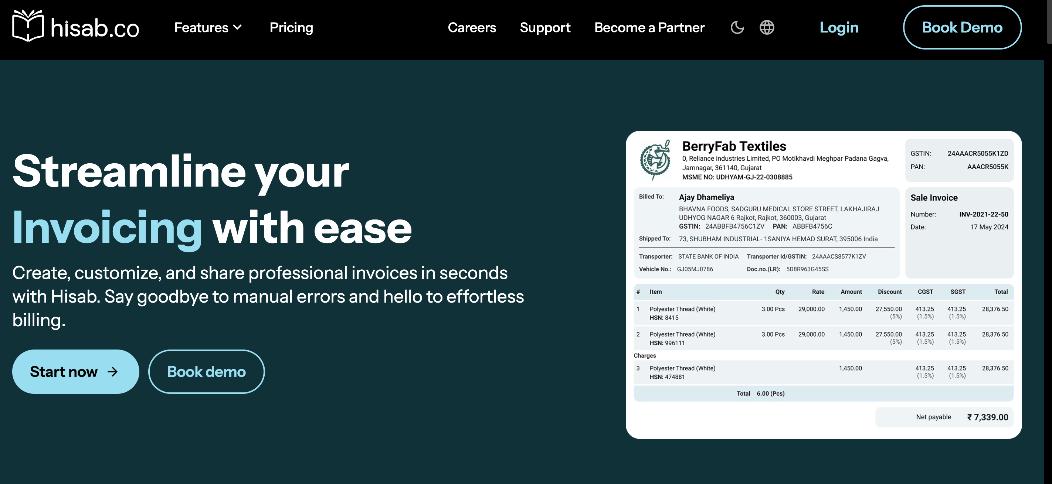Open the hisab.co logo home link
The image size is (1052, 484).
pyautogui.click(x=75, y=26)
